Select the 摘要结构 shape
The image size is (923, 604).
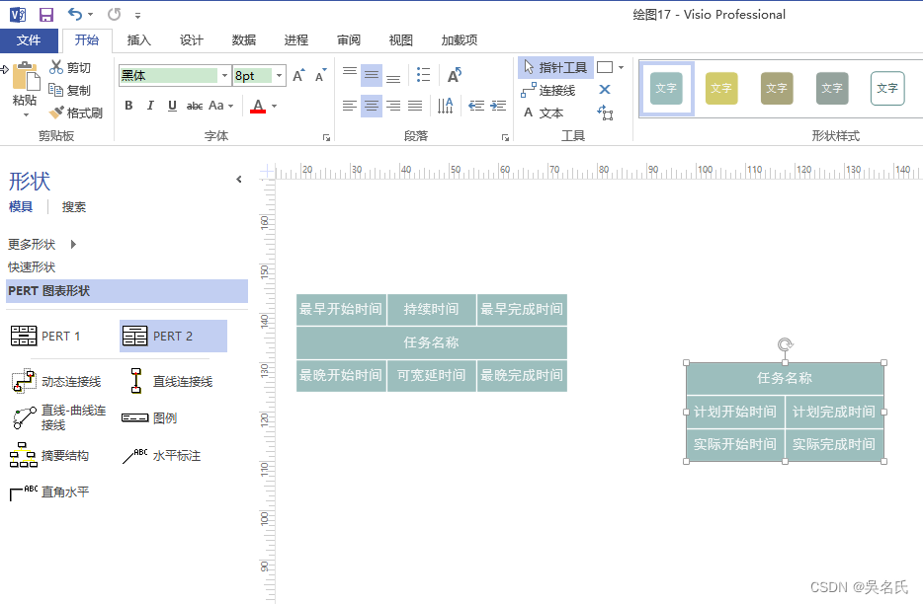click(x=49, y=456)
